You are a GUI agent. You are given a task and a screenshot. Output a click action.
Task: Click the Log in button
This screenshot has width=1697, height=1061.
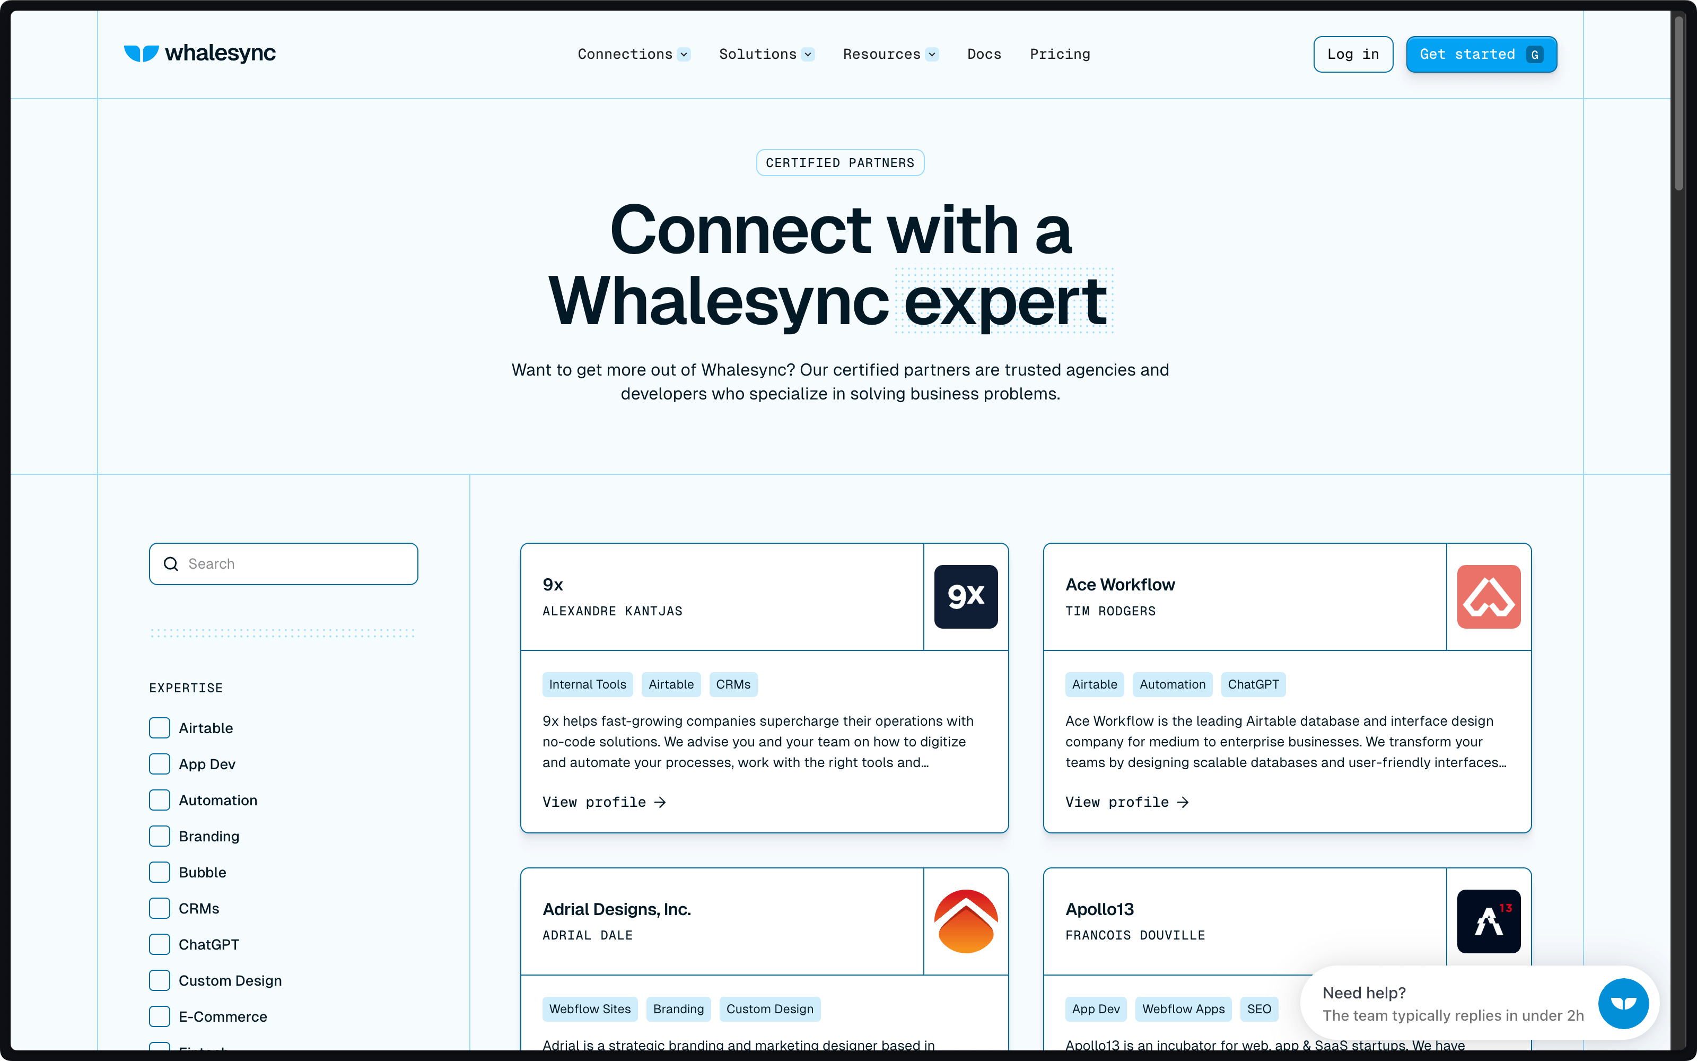pyautogui.click(x=1353, y=54)
